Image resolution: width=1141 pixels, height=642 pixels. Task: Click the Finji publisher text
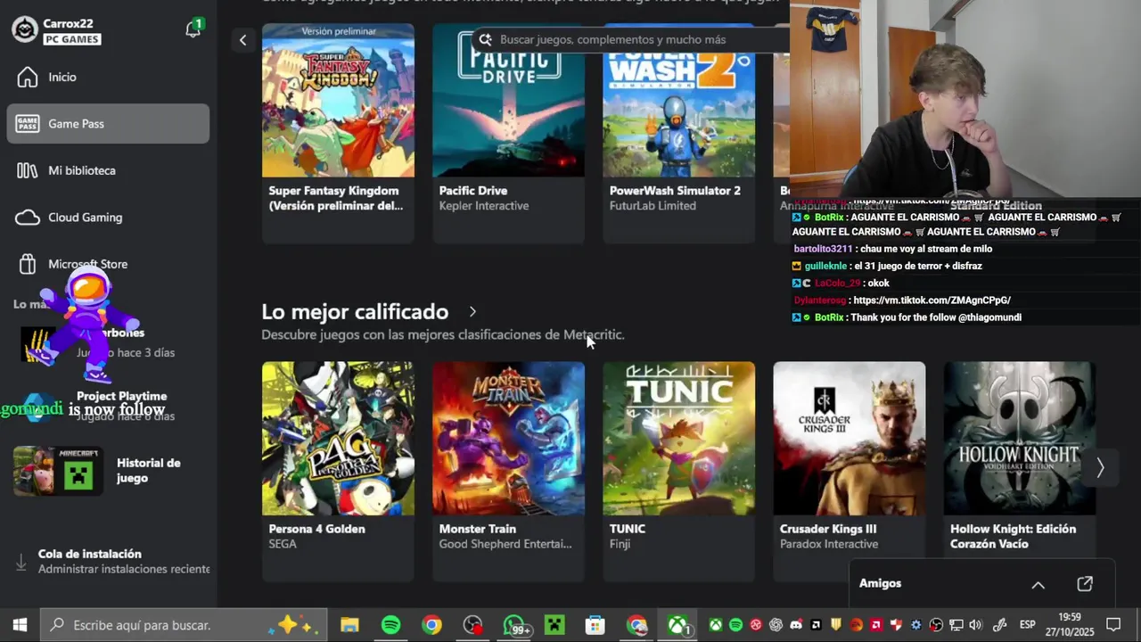(620, 544)
